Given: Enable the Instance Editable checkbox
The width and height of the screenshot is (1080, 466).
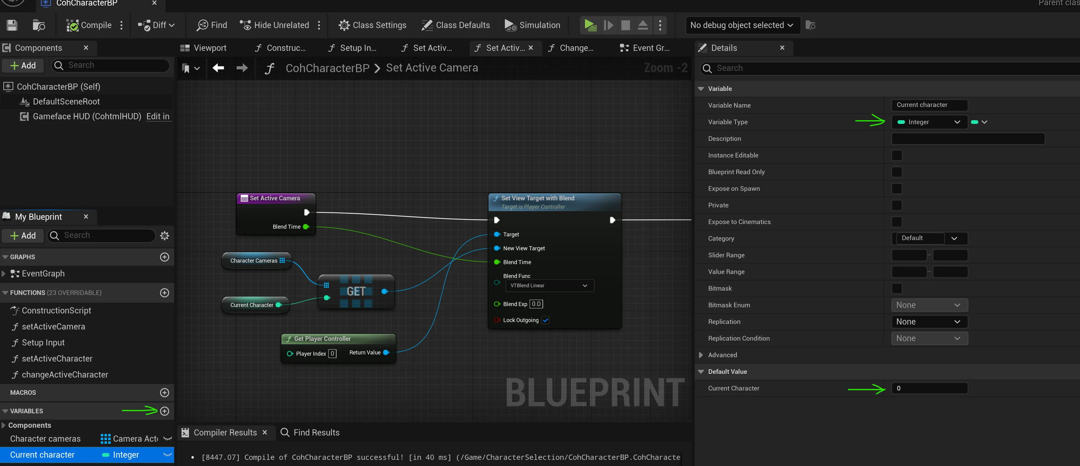Looking at the screenshot, I should [896, 155].
